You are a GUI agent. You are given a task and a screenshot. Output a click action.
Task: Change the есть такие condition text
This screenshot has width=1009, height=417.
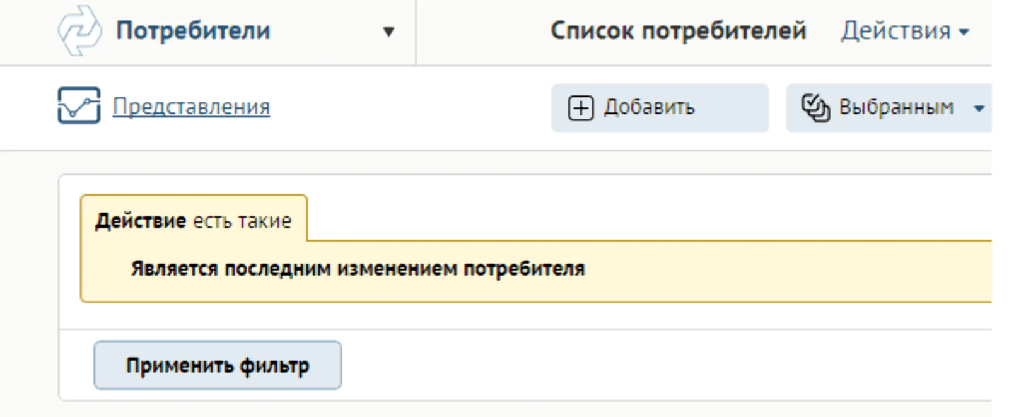coord(242,221)
